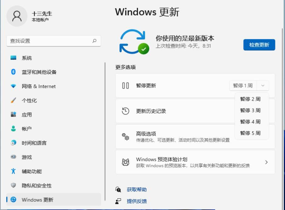Click the 个性化 paintbrush icon
This screenshot has width=285, height=210.
point(13,101)
